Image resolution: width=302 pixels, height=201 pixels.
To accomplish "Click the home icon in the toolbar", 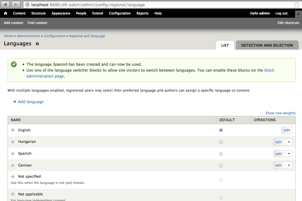I will pos(6,13).
